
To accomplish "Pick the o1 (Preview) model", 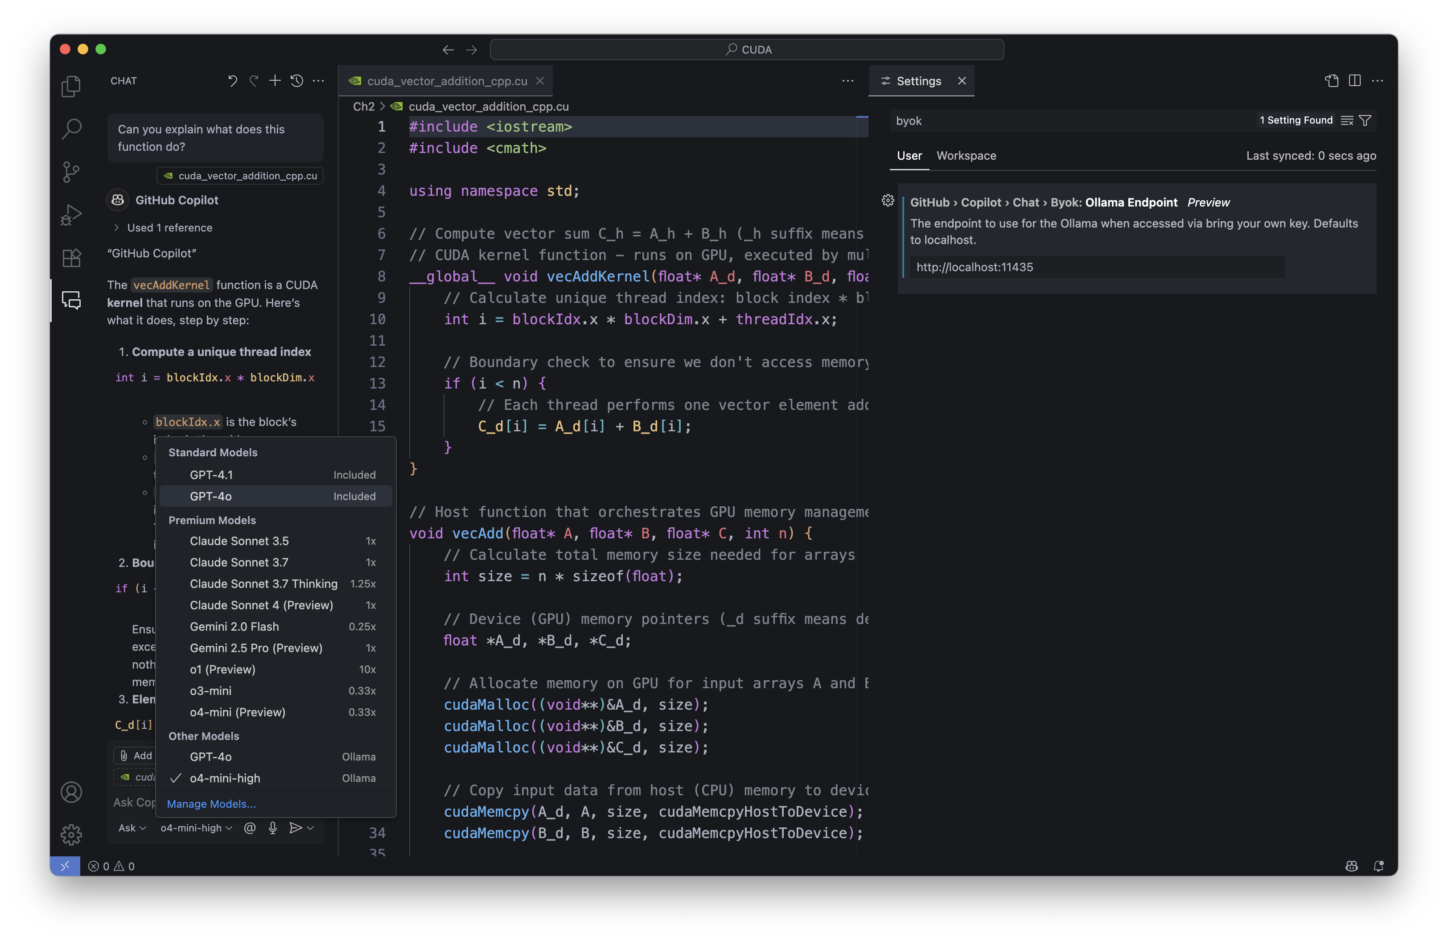I will [276, 669].
